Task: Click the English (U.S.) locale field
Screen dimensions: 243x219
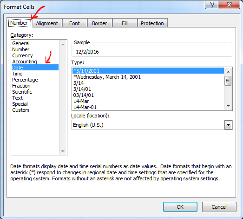Action: point(148,125)
